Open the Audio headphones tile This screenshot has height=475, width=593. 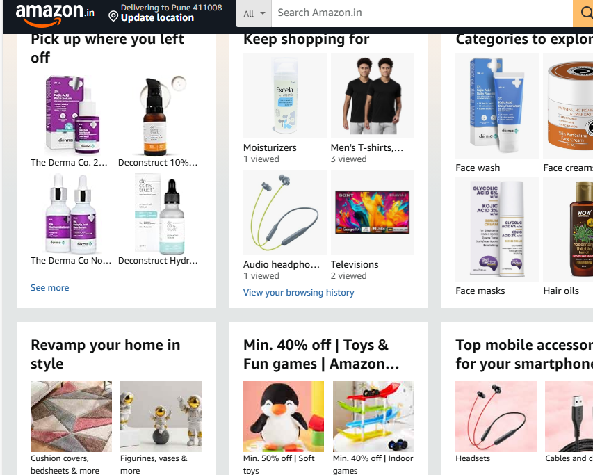coord(285,213)
